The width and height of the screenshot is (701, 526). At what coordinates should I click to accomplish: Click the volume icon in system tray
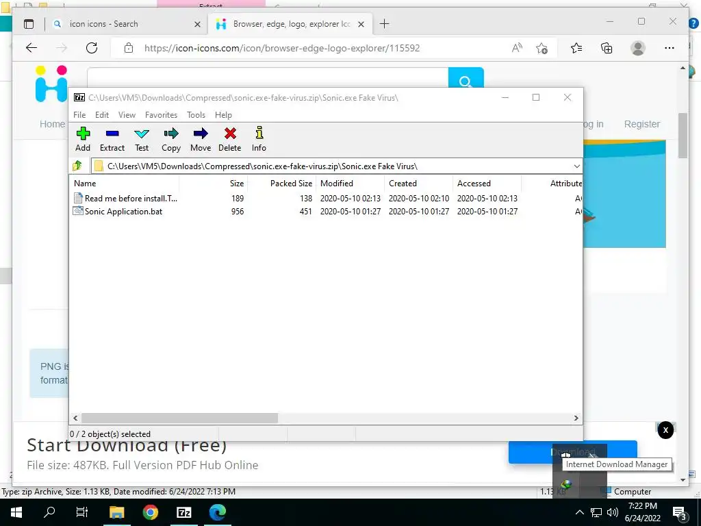(x=613, y=512)
